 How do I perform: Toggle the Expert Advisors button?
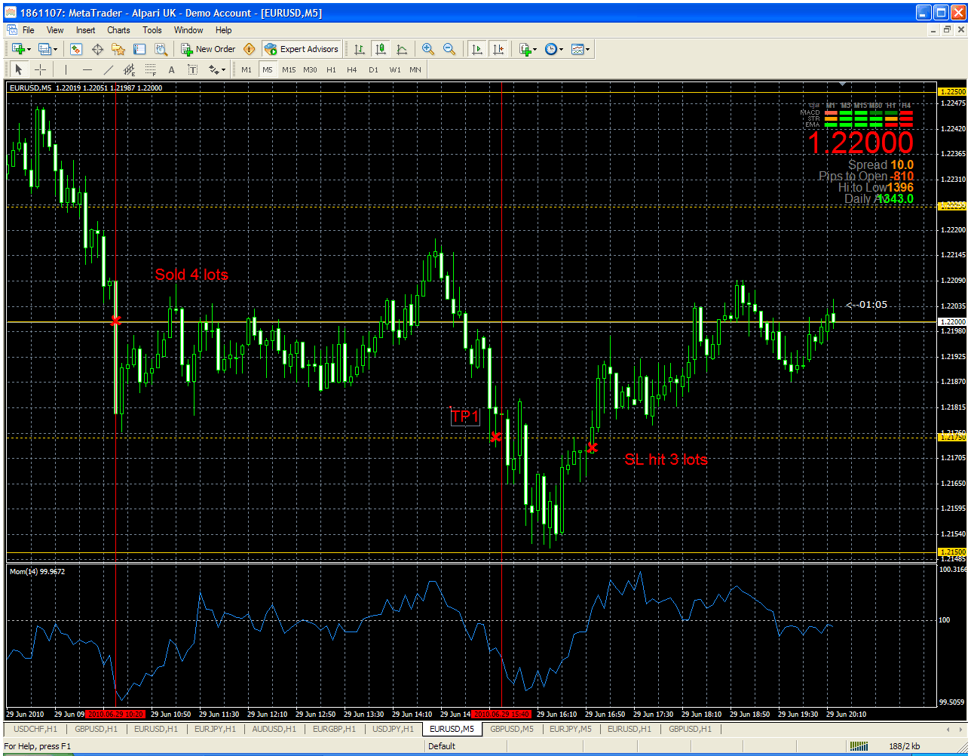[302, 49]
